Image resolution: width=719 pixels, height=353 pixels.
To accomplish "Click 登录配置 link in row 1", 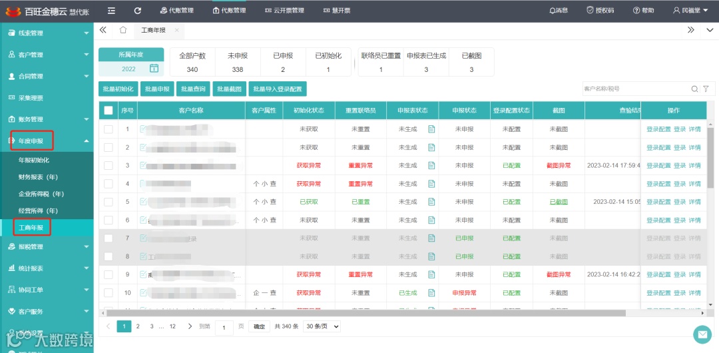I will (x=658, y=129).
